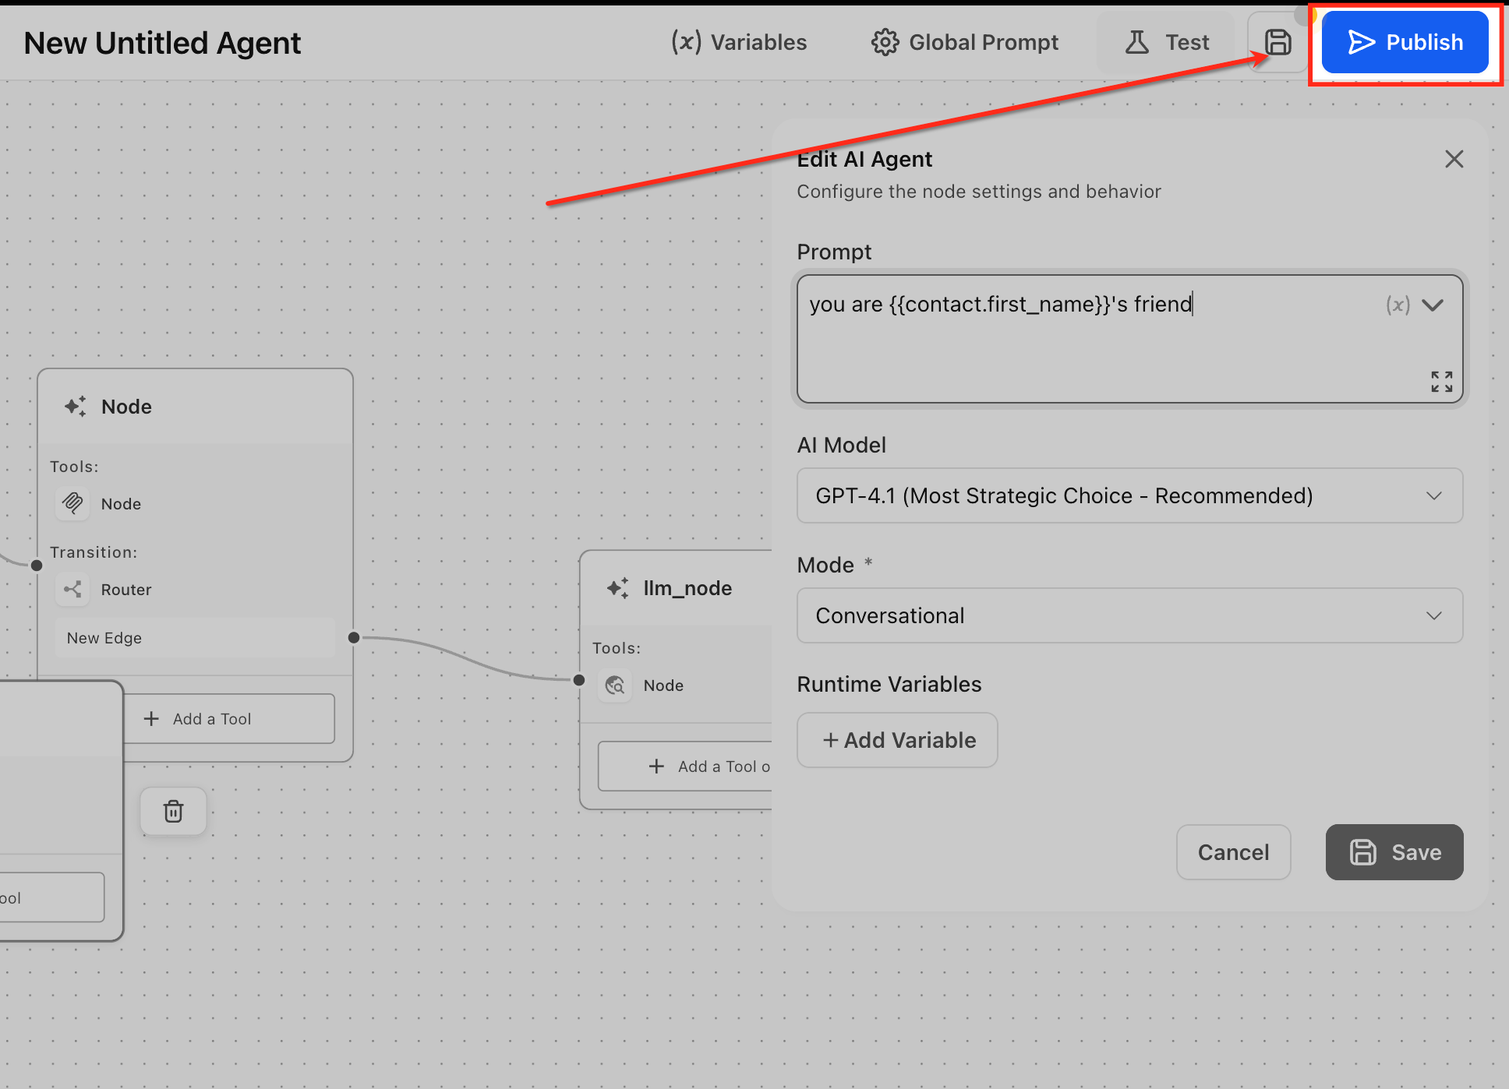This screenshot has width=1509, height=1089.
Task: Click the Router transition icon
Action: click(72, 589)
